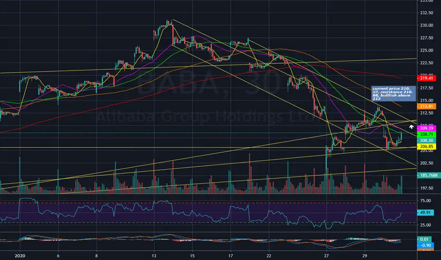Click the 197.50 price axis tick
Image resolution: width=441 pixels, height=260 pixels.
click(x=426, y=188)
